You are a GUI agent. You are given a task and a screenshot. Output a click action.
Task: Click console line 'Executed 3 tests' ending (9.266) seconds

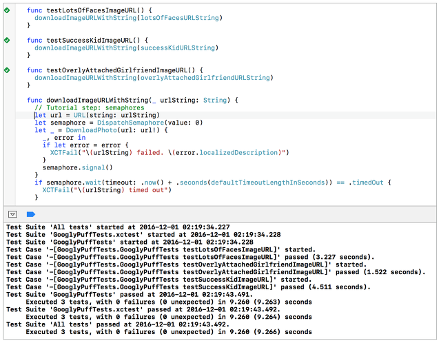169,332
